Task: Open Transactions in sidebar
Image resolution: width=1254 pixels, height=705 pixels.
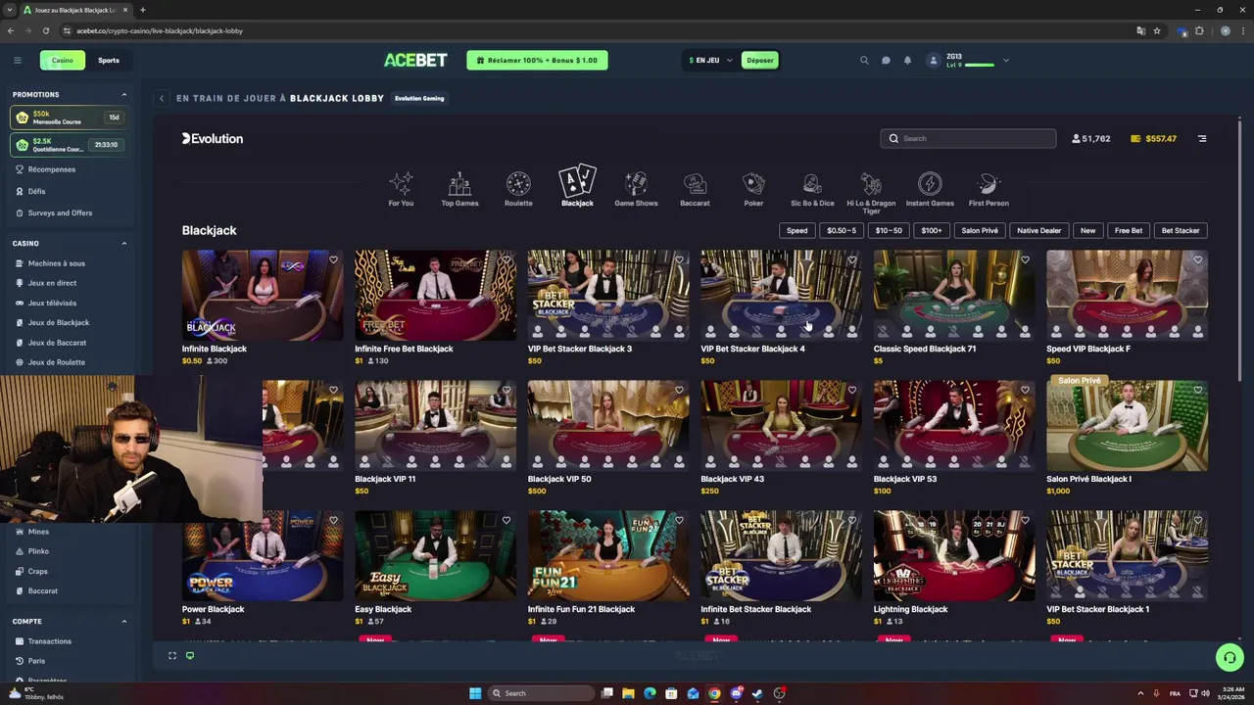Action: tap(49, 641)
